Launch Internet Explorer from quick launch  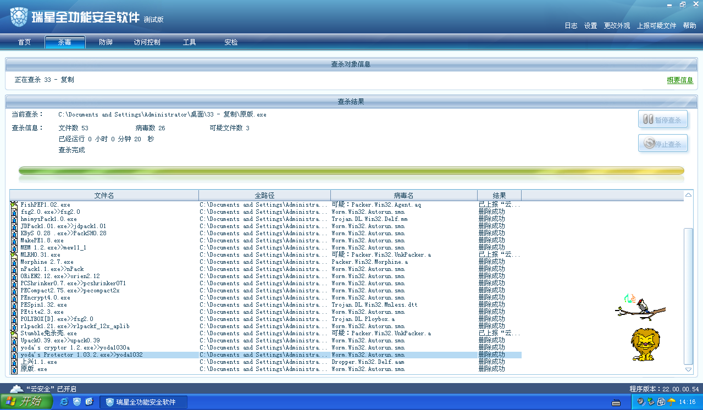point(64,402)
